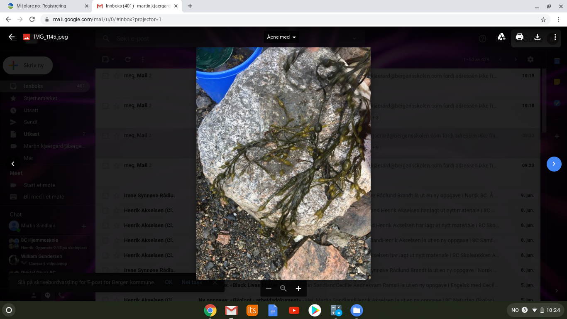Screen dimensions: 567x319
Task: Tick checkbox for Irene Synnøve 9. jun. email
Action: click(105, 196)
